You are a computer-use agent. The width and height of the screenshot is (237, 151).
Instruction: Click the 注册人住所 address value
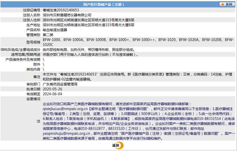point(88,20)
